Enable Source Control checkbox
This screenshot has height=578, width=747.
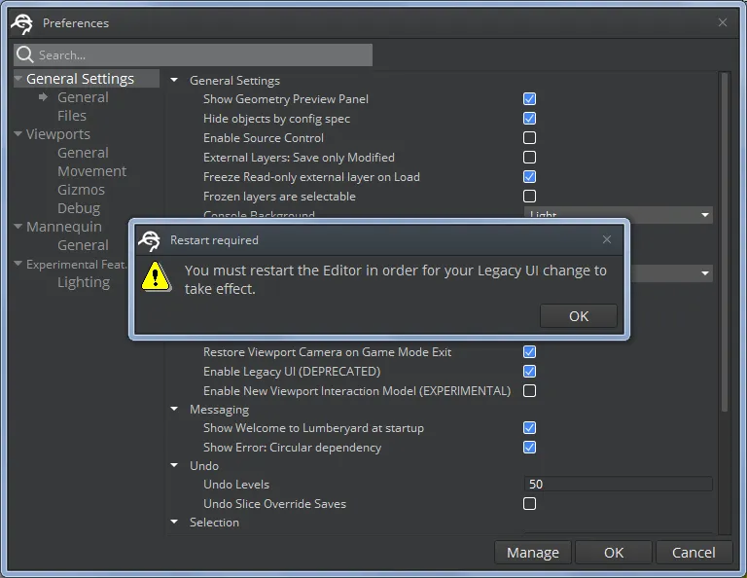tap(529, 138)
